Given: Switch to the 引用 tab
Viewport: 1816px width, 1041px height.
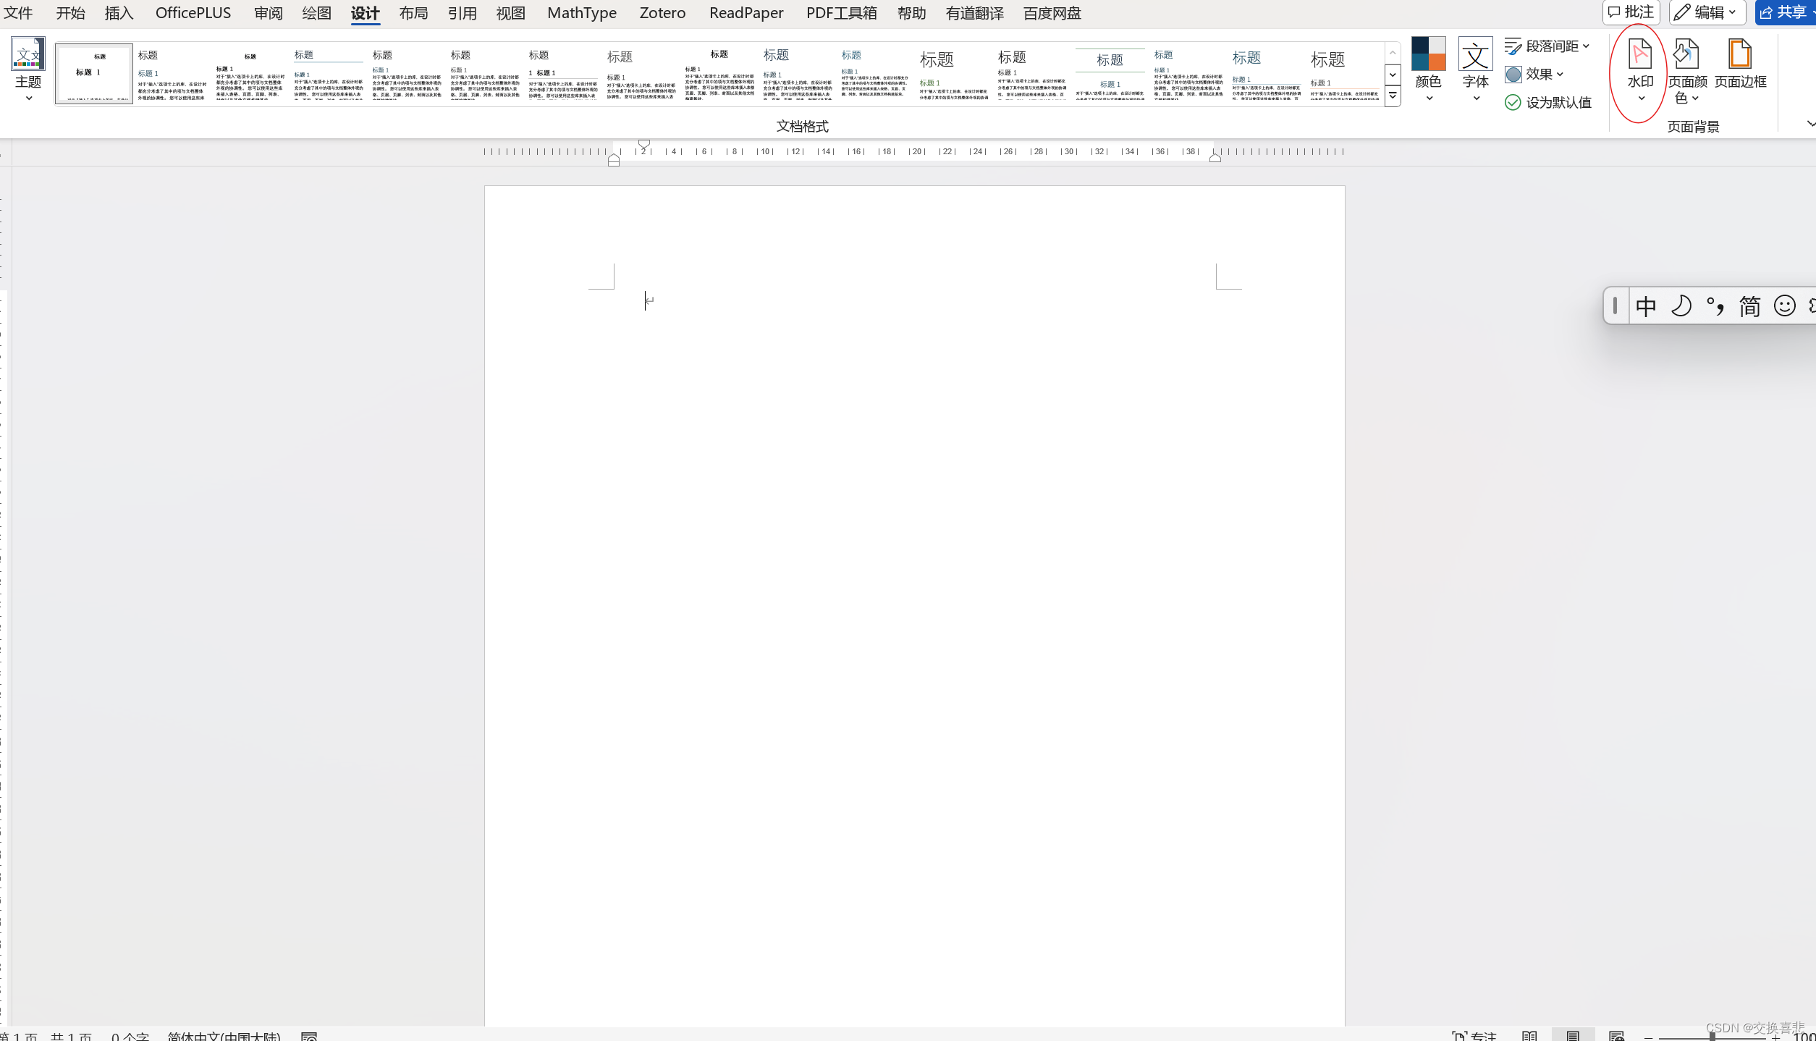Looking at the screenshot, I should pos(462,13).
